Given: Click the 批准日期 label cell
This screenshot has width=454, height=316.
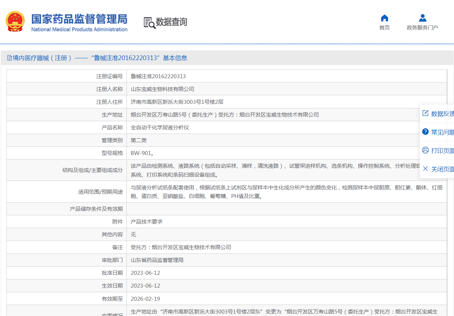Looking at the screenshot, I should coord(67,273).
